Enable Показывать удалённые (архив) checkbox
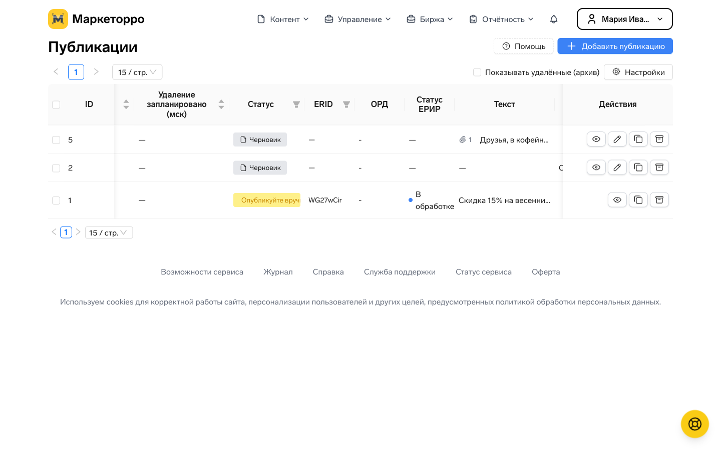721x450 pixels. [477, 72]
